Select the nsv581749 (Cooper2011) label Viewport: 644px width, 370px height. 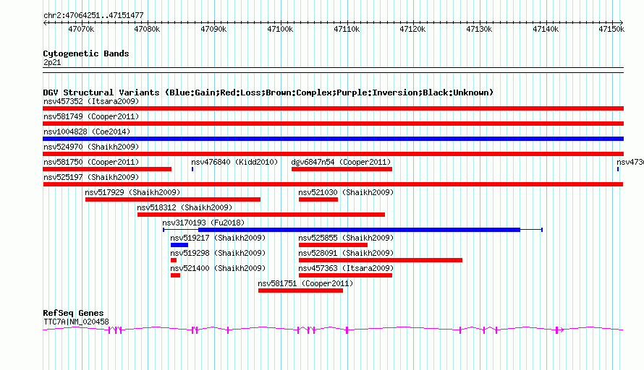(x=91, y=116)
